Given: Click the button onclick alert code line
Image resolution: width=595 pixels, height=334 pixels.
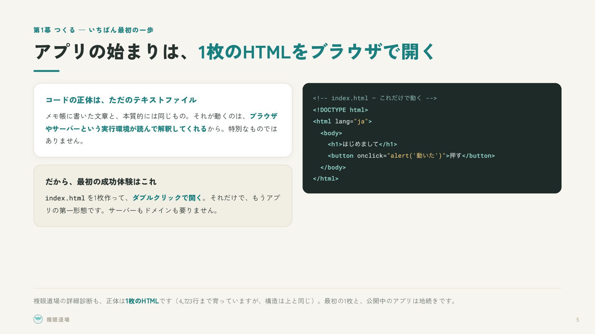Looking at the screenshot, I should click(411, 156).
